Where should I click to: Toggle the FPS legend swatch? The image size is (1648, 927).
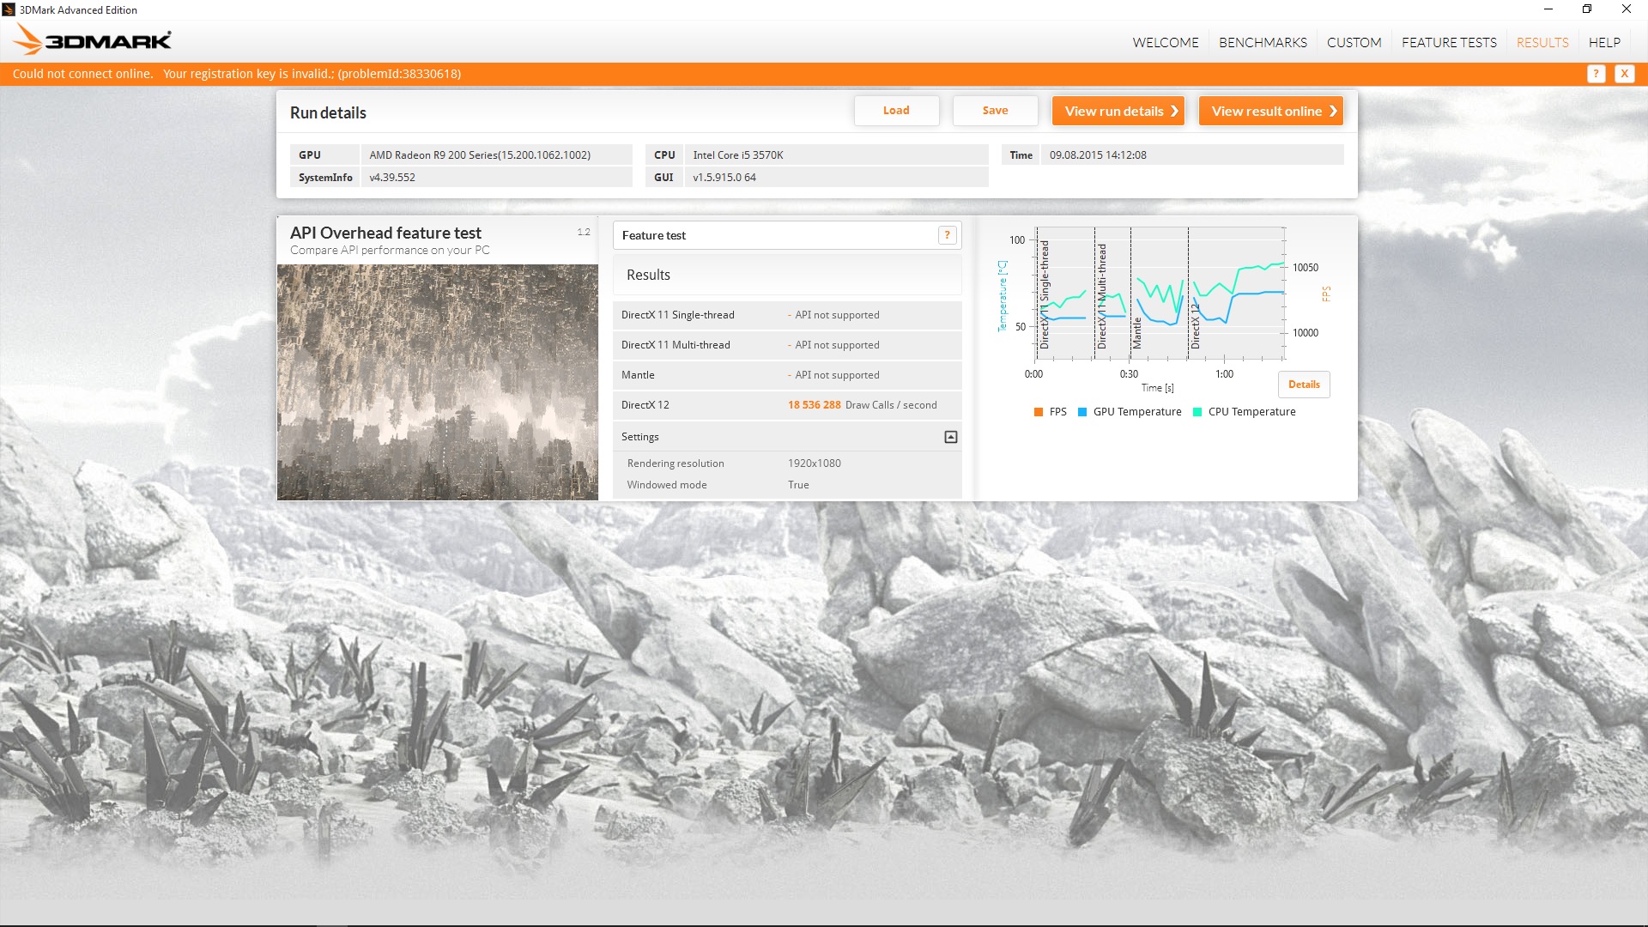pyautogui.click(x=1039, y=412)
